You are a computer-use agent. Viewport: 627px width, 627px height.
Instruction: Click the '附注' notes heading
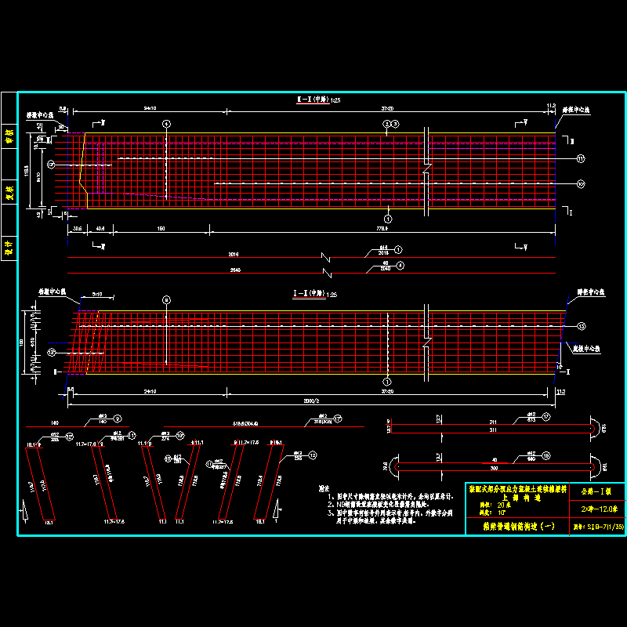pyautogui.click(x=324, y=488)
